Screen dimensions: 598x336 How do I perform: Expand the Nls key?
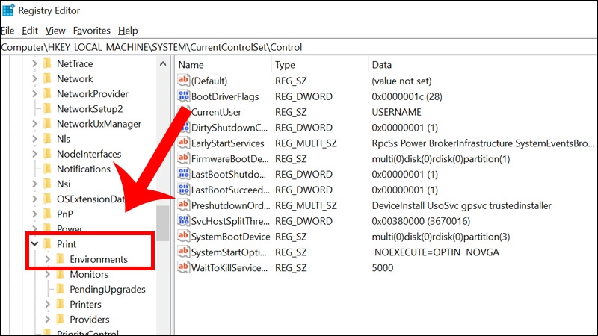coord(34,139)
